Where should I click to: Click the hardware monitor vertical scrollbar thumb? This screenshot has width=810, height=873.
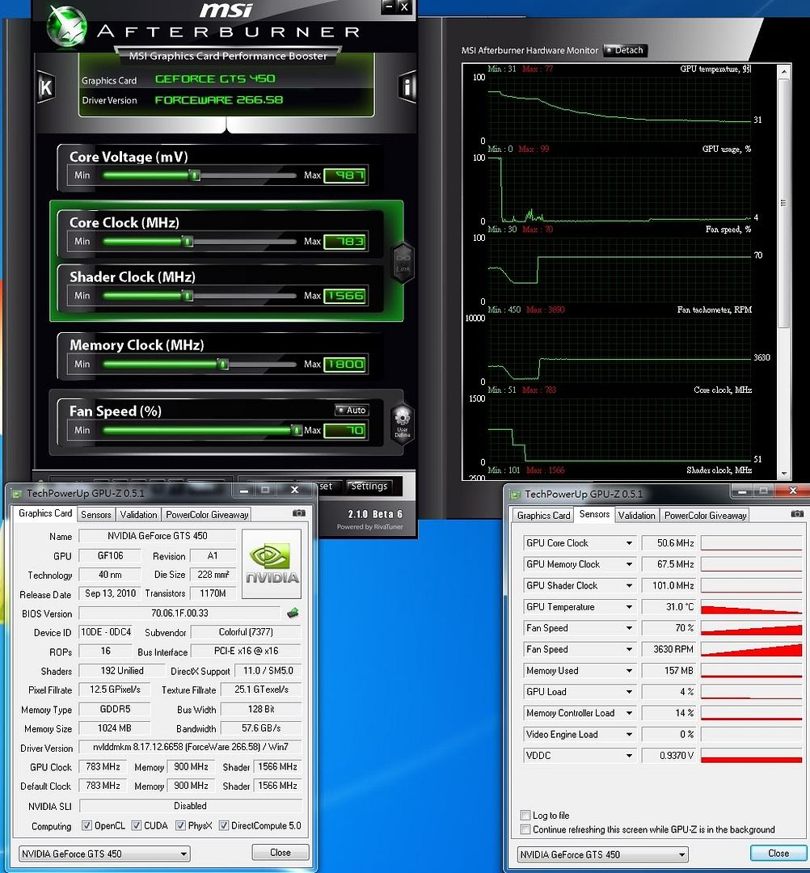coord(784,203)
